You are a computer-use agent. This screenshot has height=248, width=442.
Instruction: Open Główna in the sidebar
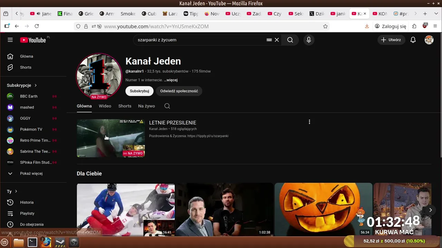tap(27, 56)
